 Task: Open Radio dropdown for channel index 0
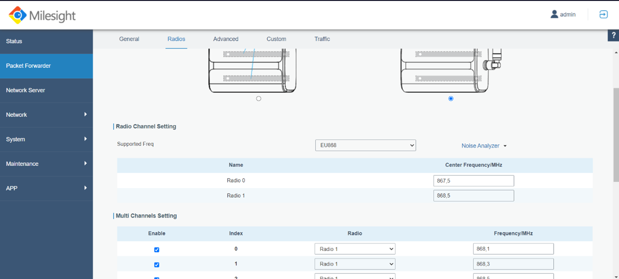(355, 249)
